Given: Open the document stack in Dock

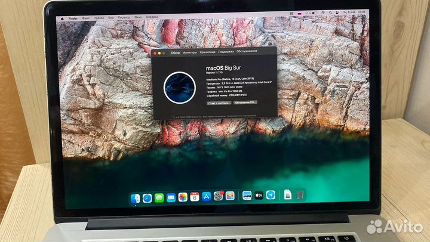Looking at the screenshot, I should 288,195.
